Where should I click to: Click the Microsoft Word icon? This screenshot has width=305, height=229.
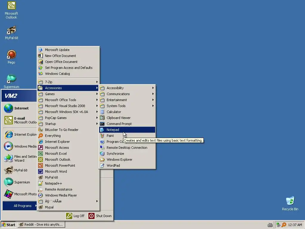41,171
